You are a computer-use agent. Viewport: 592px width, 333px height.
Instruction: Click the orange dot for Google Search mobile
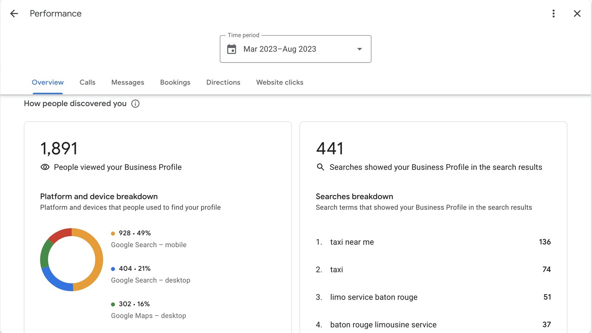point(113,233)
